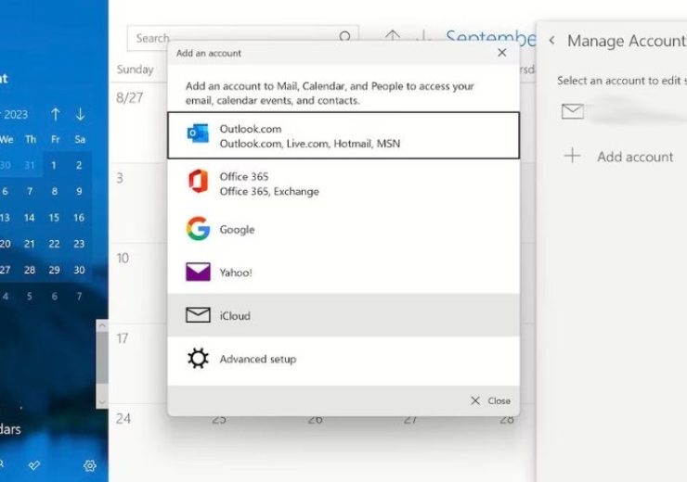Click the September month header title

(491, 39)
